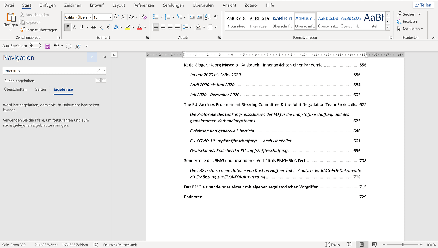The width and height of the screenshot is (438, 248).
Task: Click Ersetzen replace button
Action: click(x=407, y=21)
